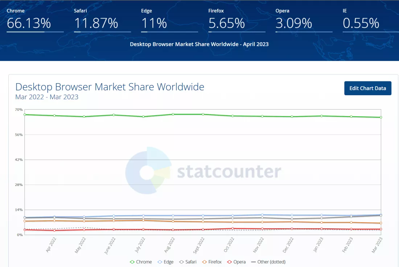Select the Safari 11.87% stat
Viewport: 399px width, 267px height.
tap(96, 23)
